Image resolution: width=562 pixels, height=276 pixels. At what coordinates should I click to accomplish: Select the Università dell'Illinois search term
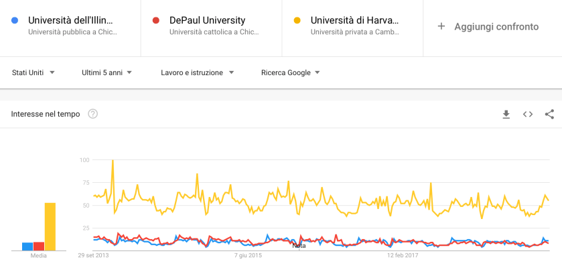coord(75,20)
